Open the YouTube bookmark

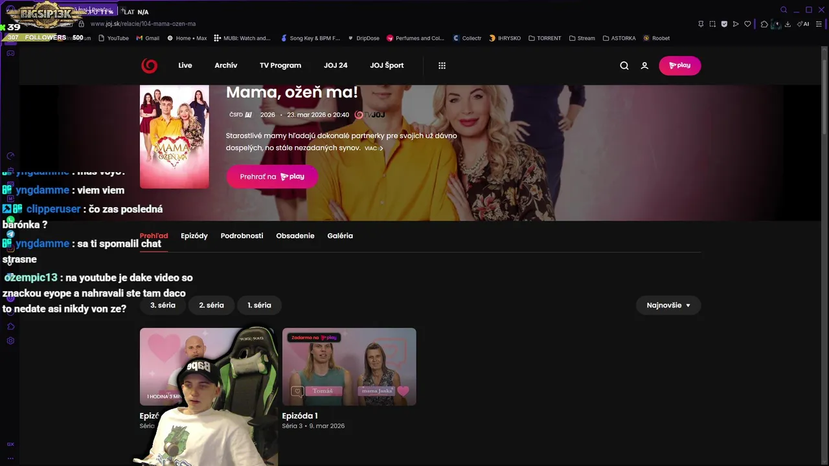[113, 38]
